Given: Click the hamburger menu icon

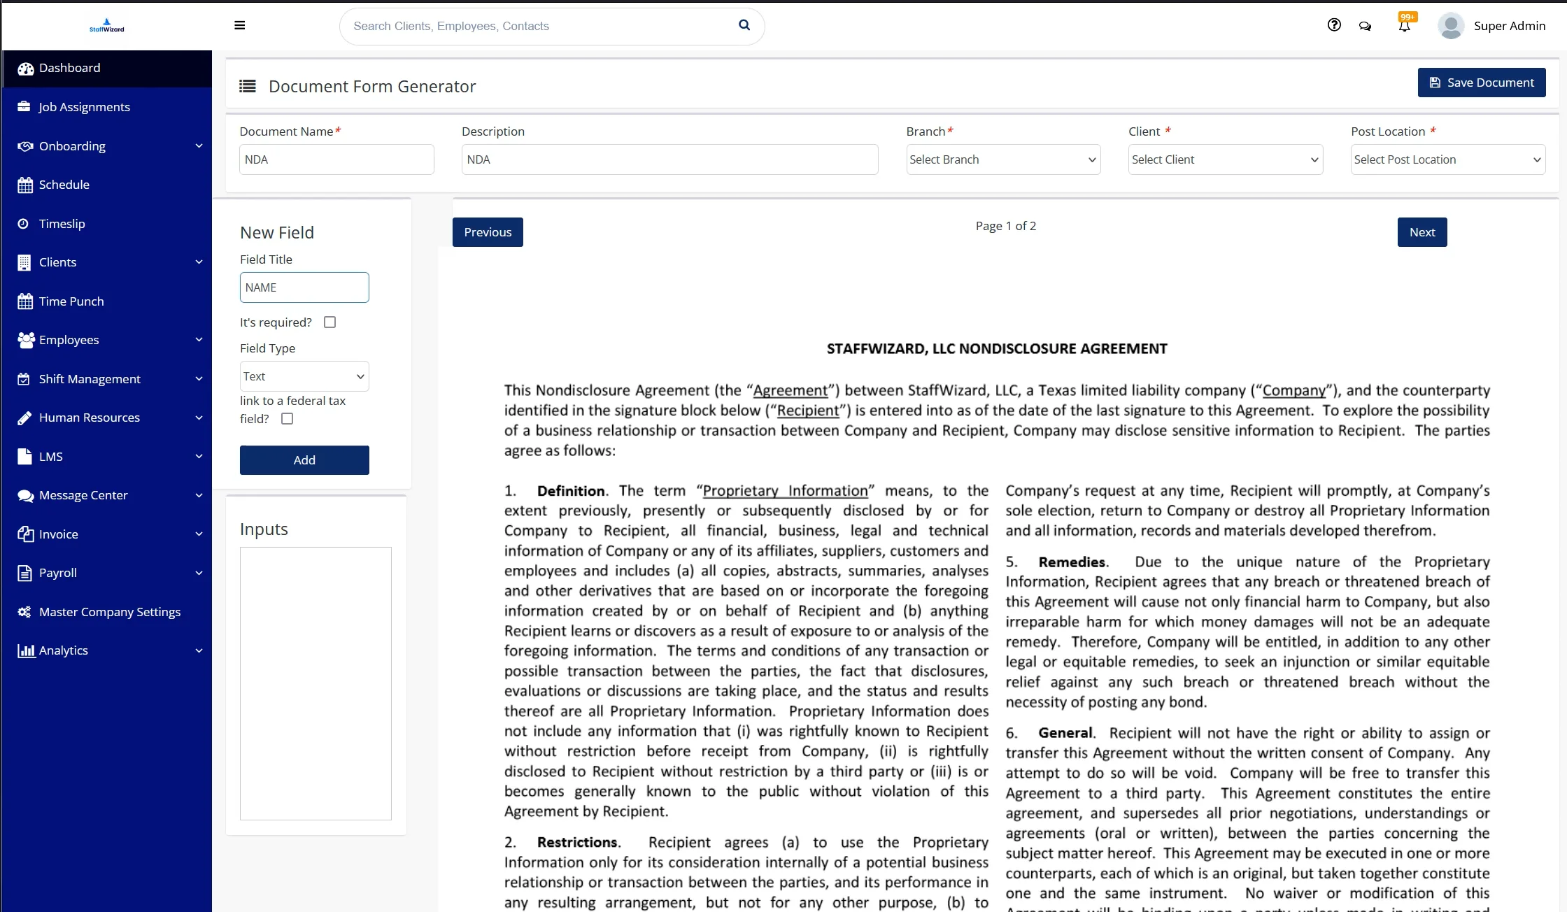Looking at the screenshot, I should tap(239, 26).
